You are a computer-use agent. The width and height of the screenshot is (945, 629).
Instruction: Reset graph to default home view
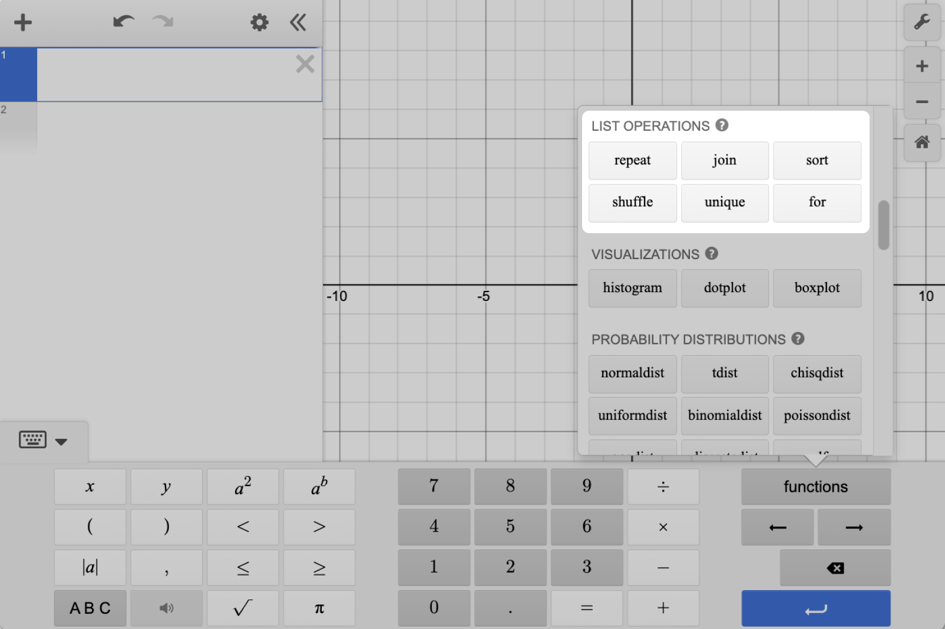[922, 143]
